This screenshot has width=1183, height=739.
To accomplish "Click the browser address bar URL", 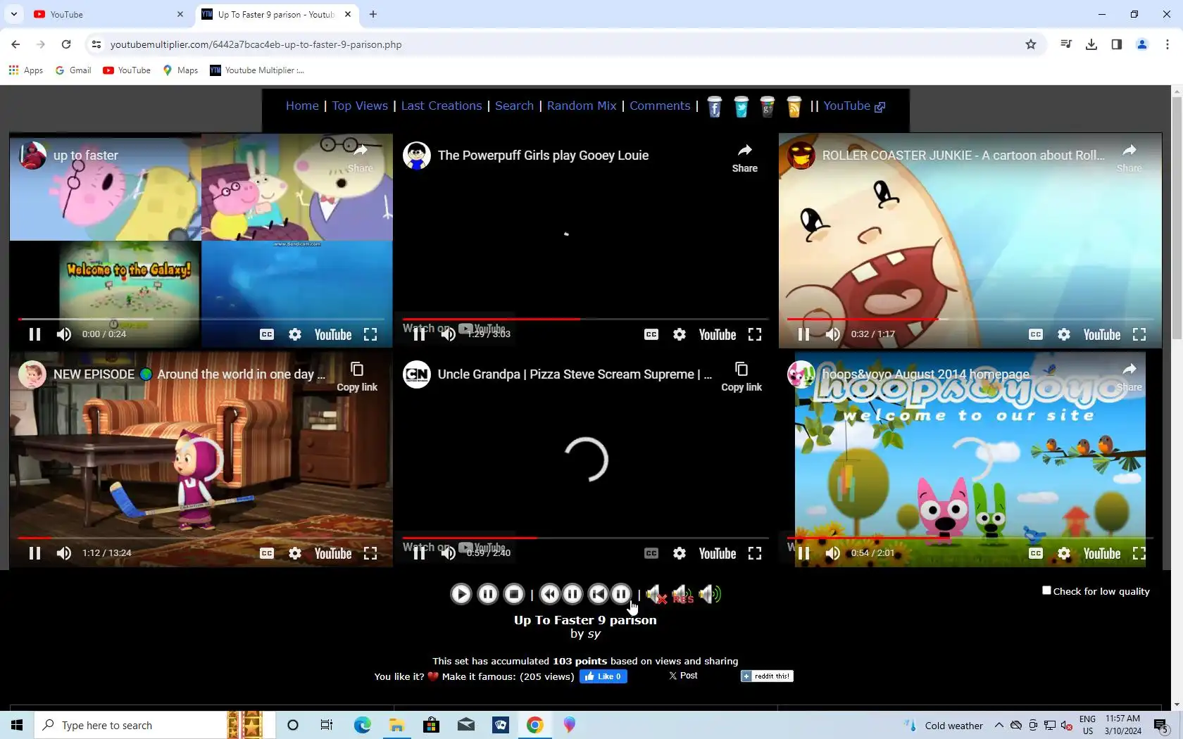I will [x=256, y=44].
